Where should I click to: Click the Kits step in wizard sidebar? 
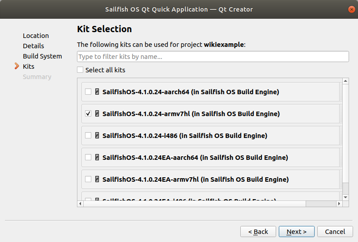29,67
